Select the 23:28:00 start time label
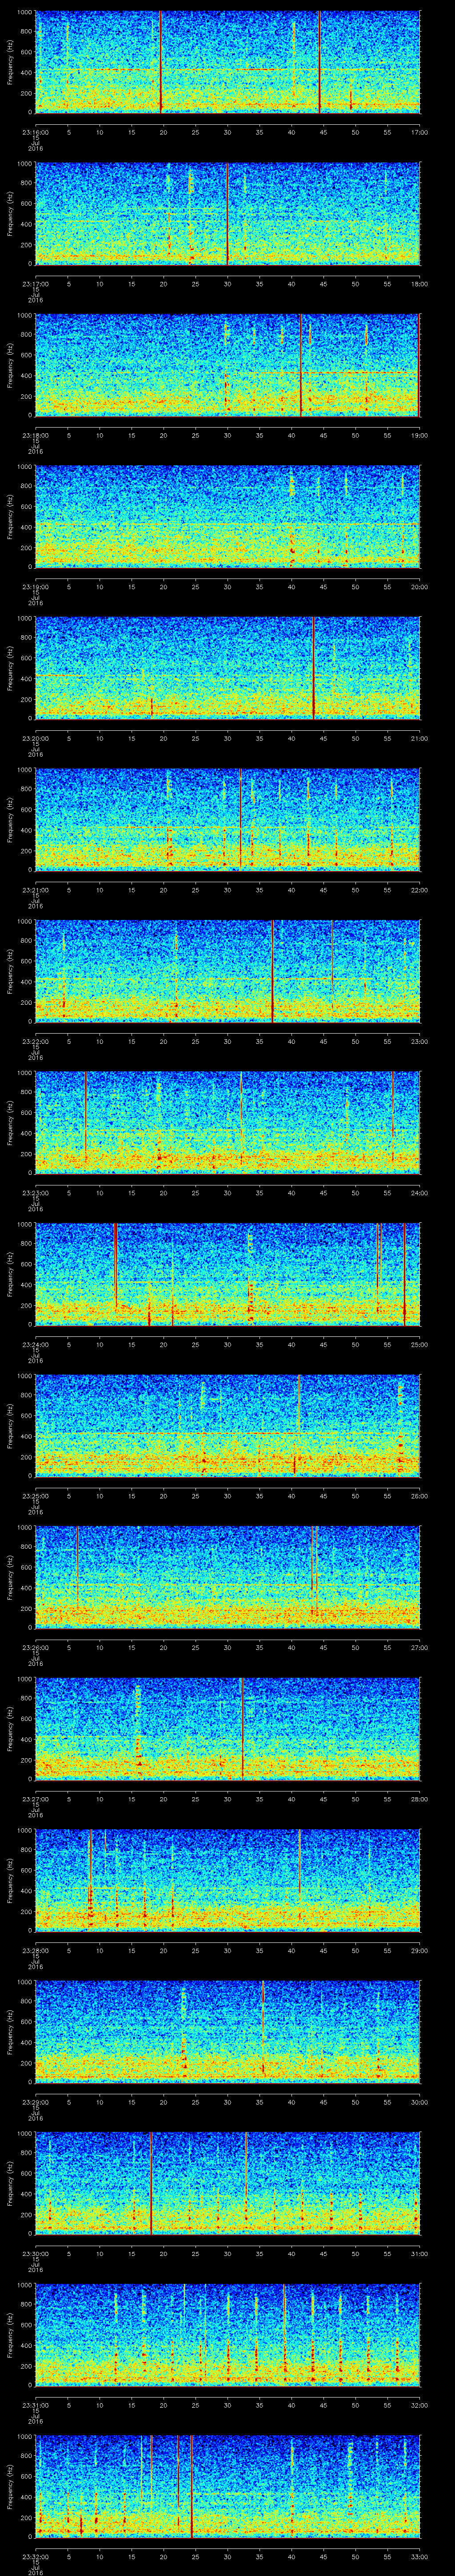This screenshot has width=455, height=2576. pyautogui.click(x=35, y=1950)
